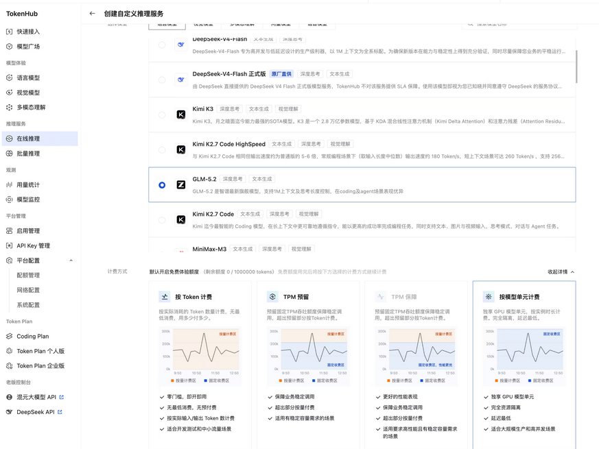The image size is (599, 449).
Task: Click the 按模型单元计费 snowflake icon
Action: 489,297
